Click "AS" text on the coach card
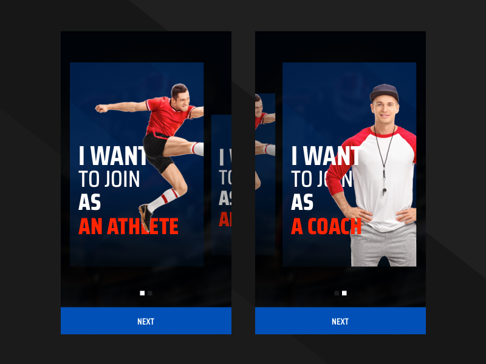The image size is (486, 364). pyautogui.click(x=302, y=202)
